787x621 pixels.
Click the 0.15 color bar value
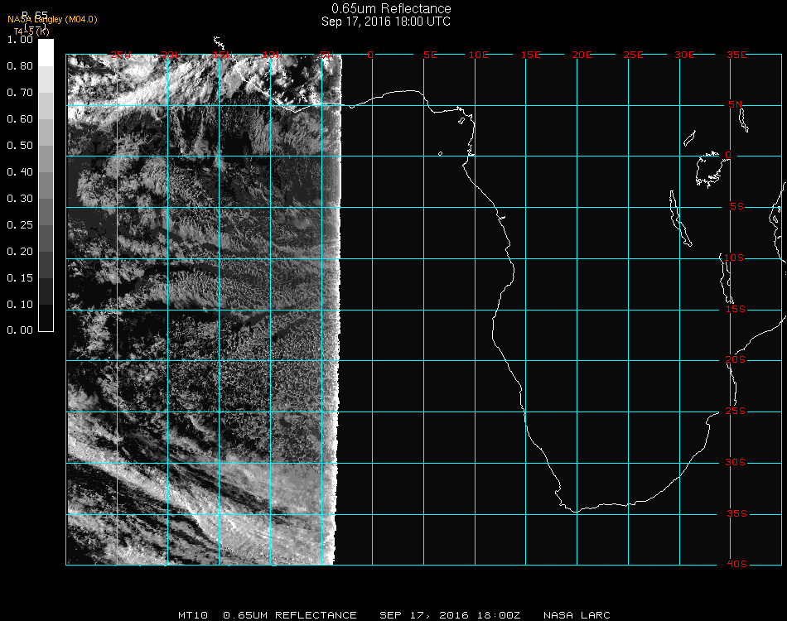[x=20, y=278]
